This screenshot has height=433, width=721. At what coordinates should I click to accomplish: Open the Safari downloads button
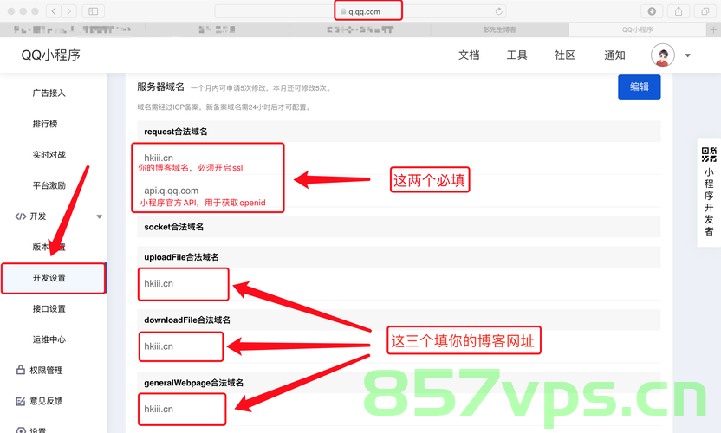(652, 11)
